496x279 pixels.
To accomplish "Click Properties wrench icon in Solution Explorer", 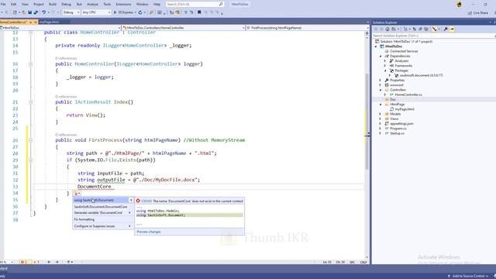I will click(446, 29).
